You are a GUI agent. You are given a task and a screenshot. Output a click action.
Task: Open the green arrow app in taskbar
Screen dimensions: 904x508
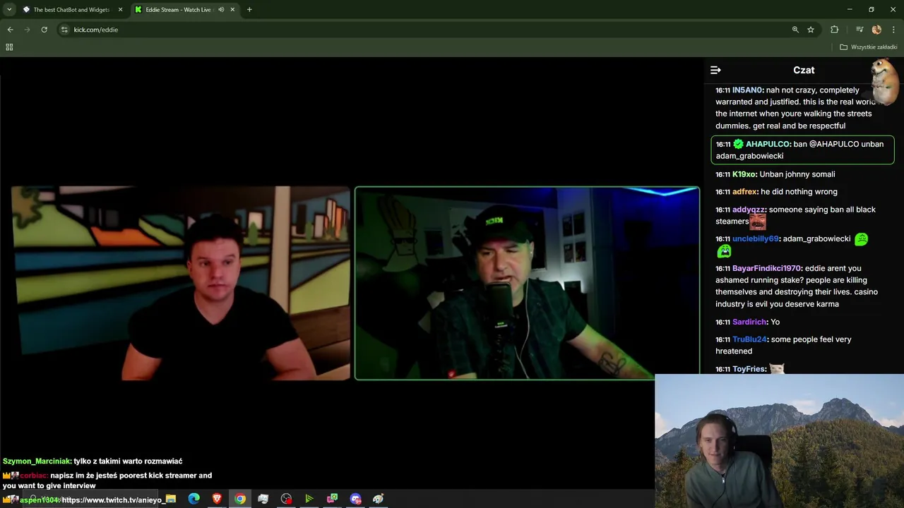309,499
